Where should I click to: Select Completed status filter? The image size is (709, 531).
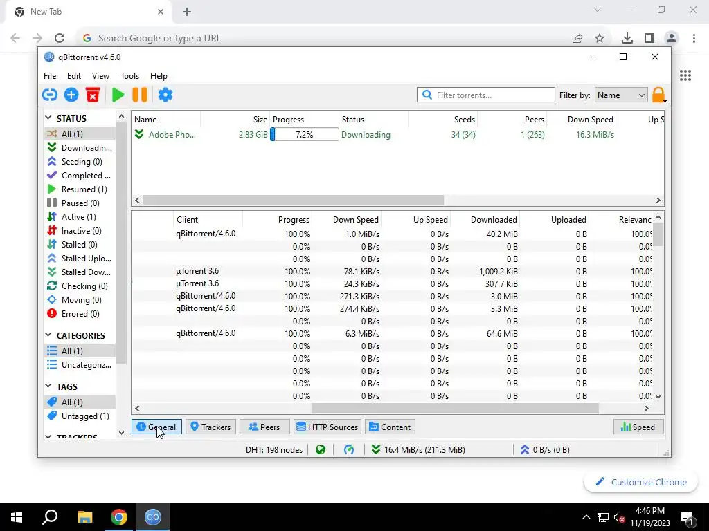click(x=80, y=175)
